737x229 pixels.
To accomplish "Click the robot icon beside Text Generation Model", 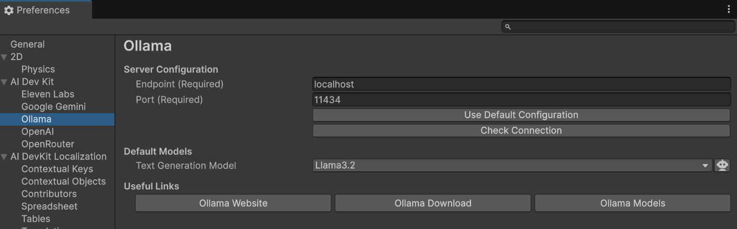I will tap(722, 166).
